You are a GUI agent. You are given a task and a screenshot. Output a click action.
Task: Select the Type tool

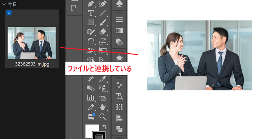[91, 13]
